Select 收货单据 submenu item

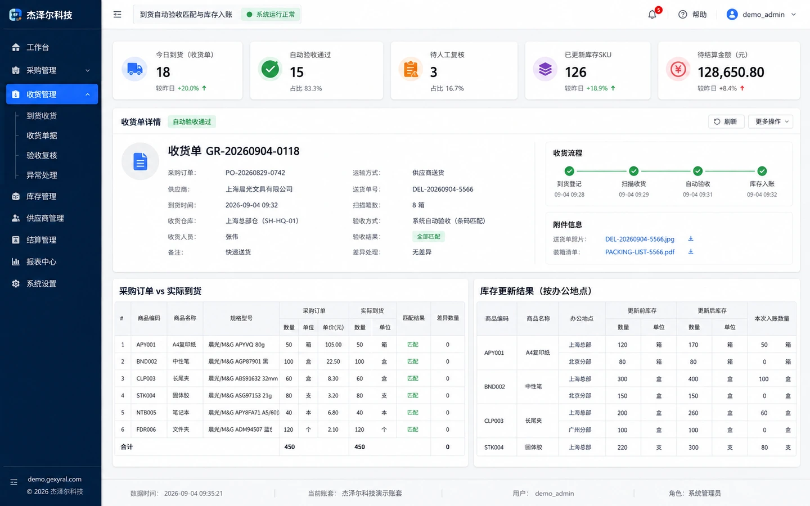[x=42, y=135]
